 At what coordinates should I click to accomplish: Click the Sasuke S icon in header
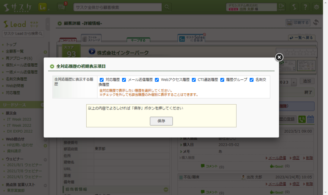295,7
